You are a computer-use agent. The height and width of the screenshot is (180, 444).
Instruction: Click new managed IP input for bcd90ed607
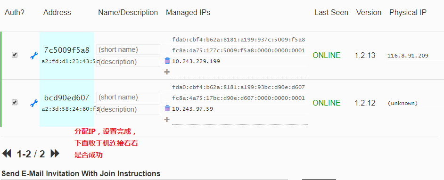240,120
